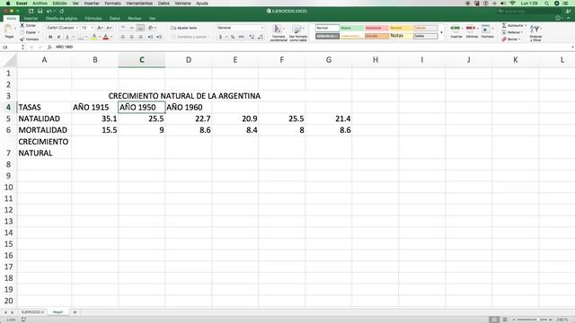Open the Archivo menu in menu bar

[x=40, y=3]
